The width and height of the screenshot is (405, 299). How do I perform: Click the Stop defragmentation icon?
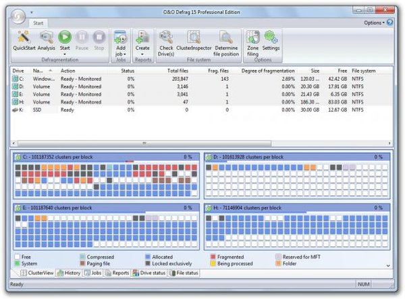tap(99, 38)
